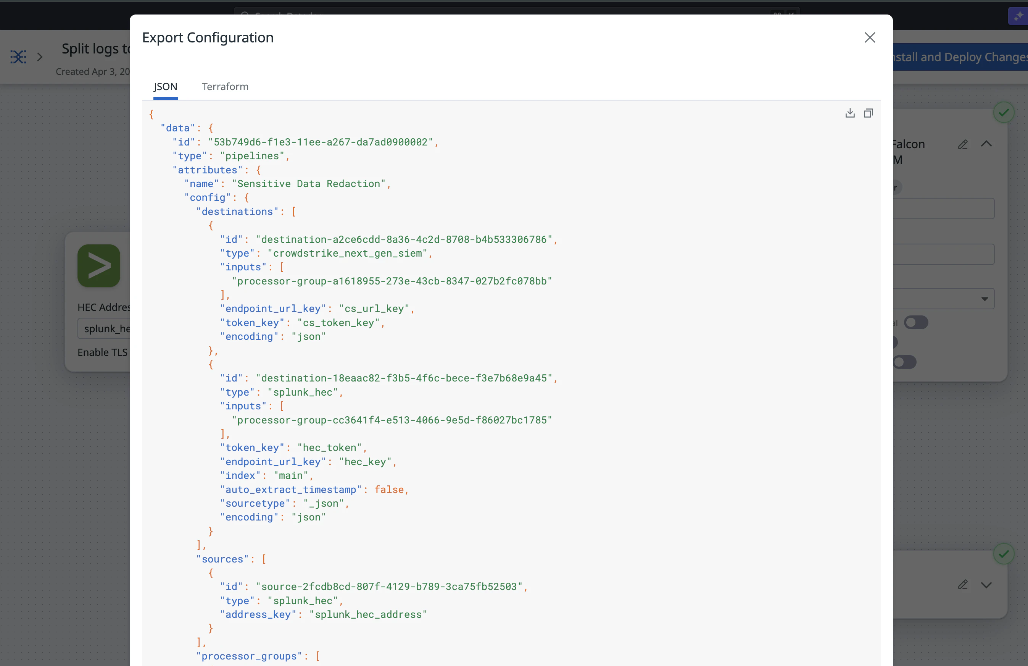Collapse the Falcon destination card
The image size is (1028, 666).
pos(986,144)
